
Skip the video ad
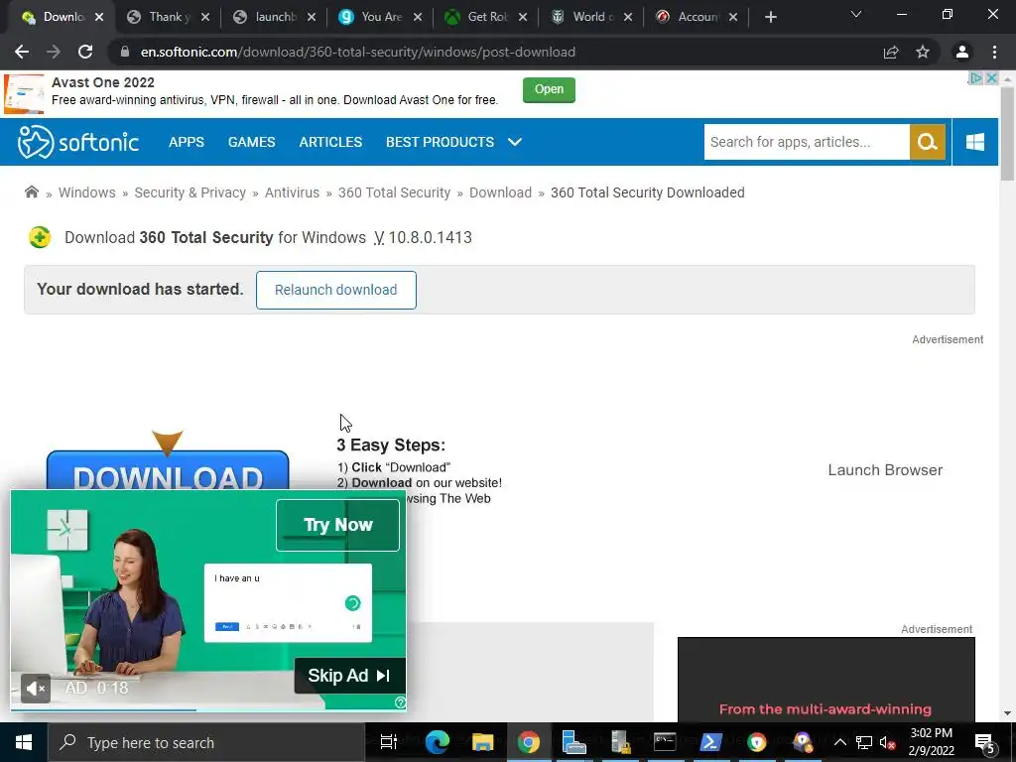(x=350, y=676)
